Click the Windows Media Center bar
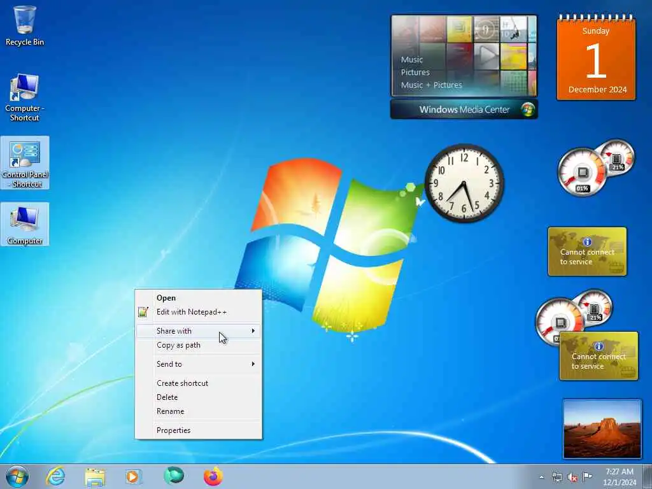This screenshot has height=489, width=652. coord(464,110)
